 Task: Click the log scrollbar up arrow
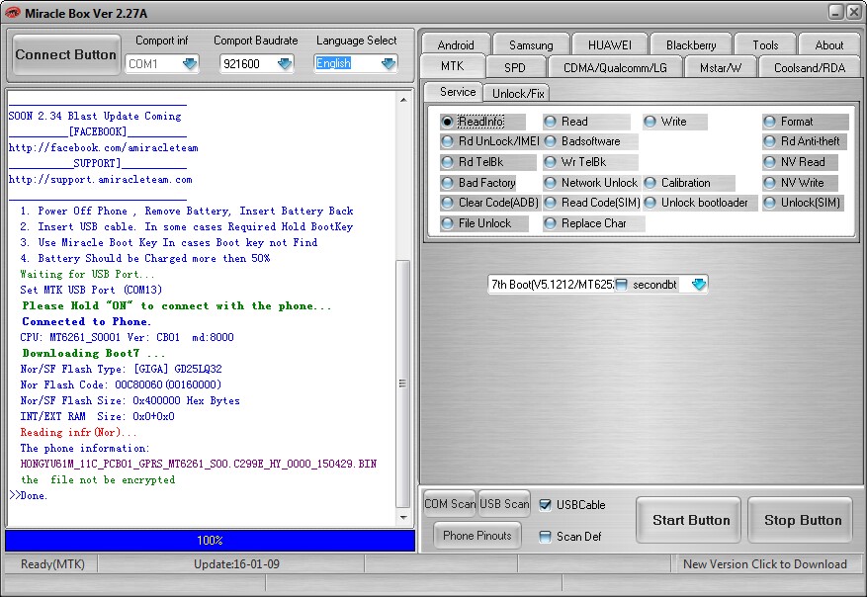pyautogui.click(x=403, y=100)
